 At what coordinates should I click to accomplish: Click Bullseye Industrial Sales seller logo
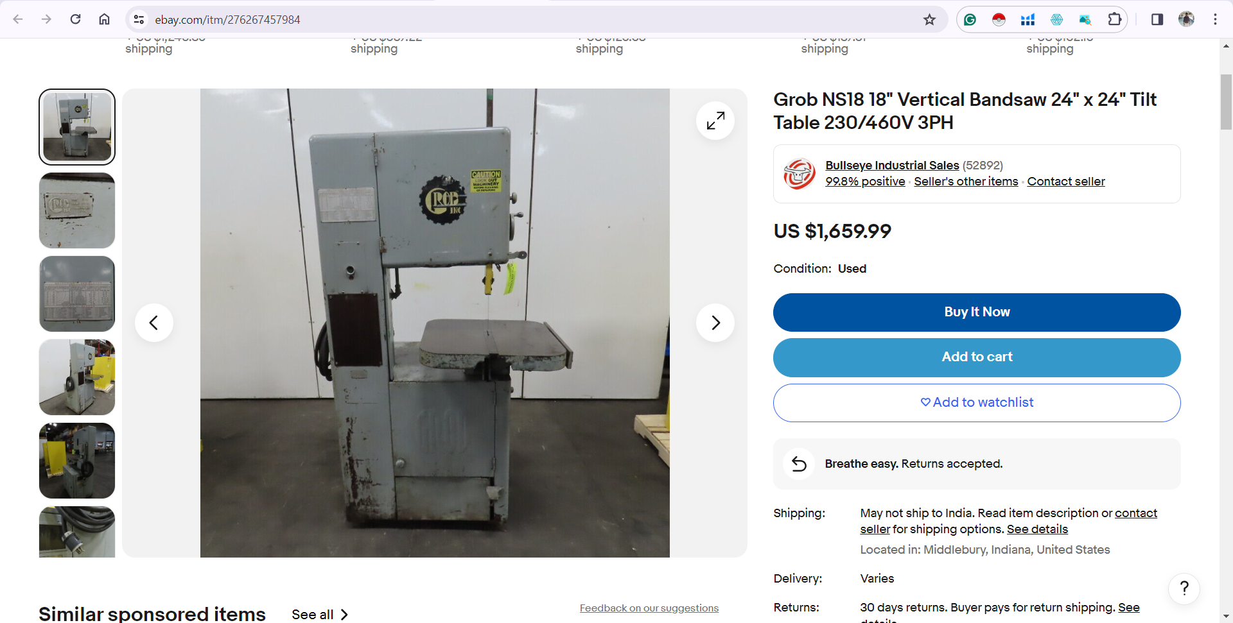click(x=800, y=174)
